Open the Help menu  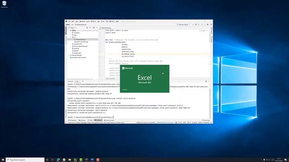(x=117, y=22)
